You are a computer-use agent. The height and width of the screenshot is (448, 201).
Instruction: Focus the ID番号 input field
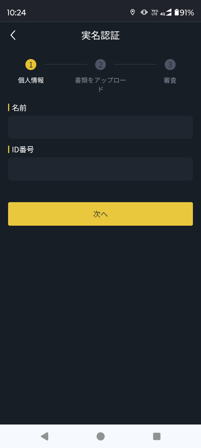pyautogui.click(x=100, y=169)
